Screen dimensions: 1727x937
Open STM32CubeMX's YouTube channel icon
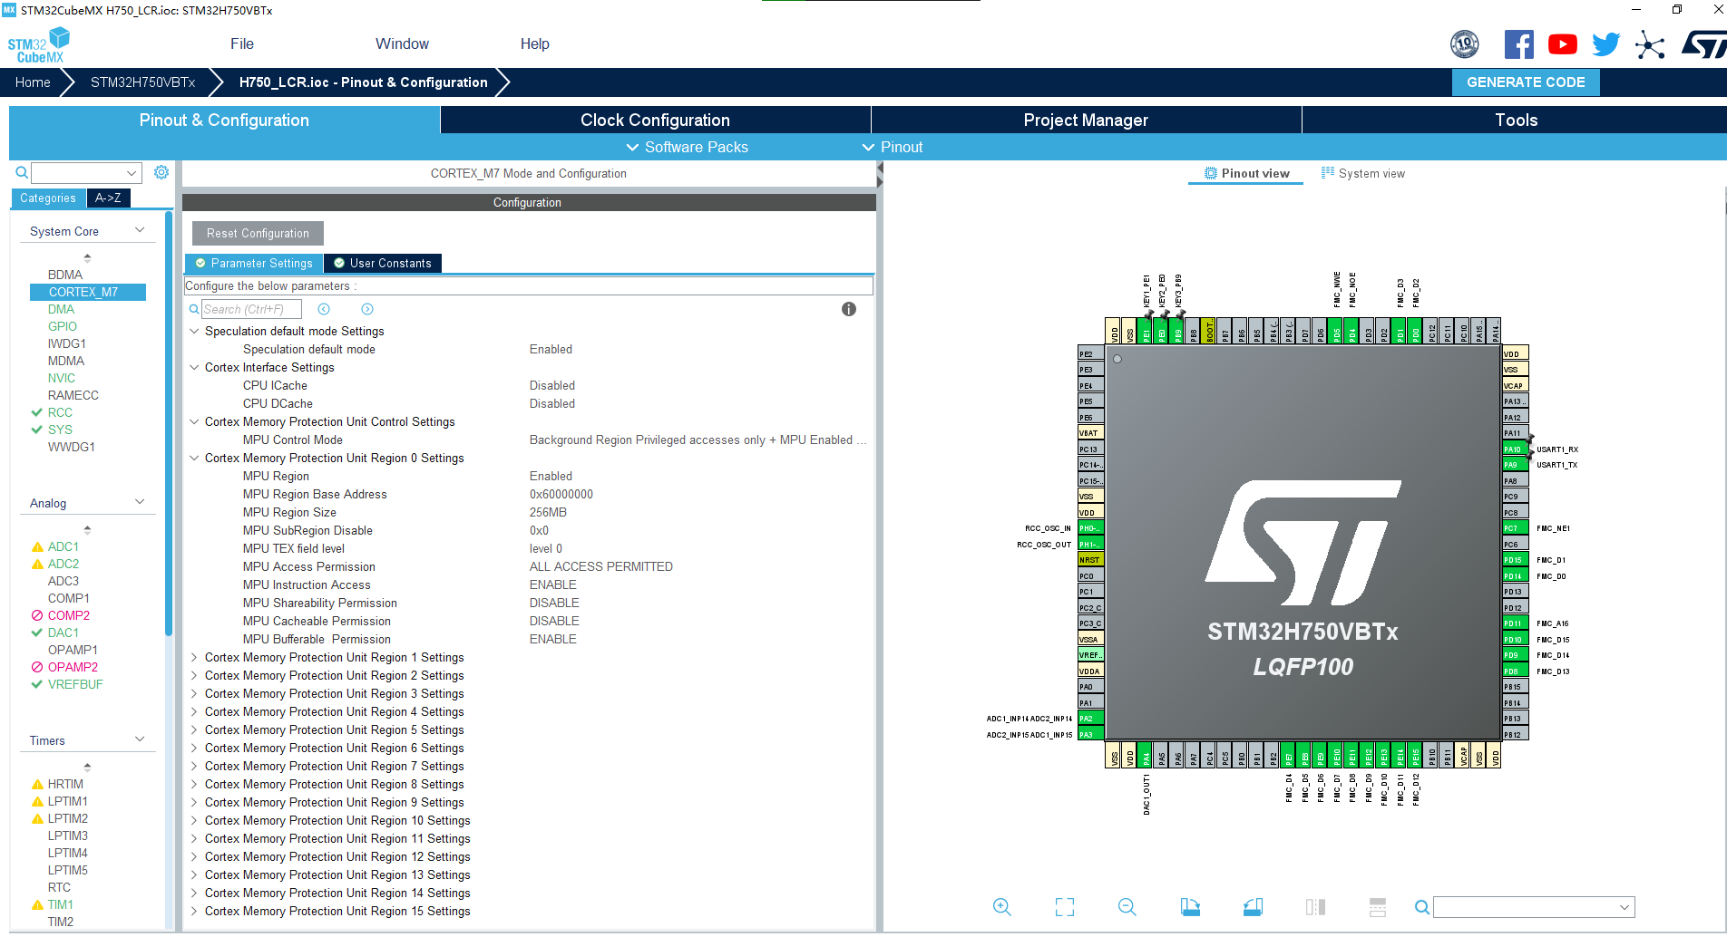1562,43
